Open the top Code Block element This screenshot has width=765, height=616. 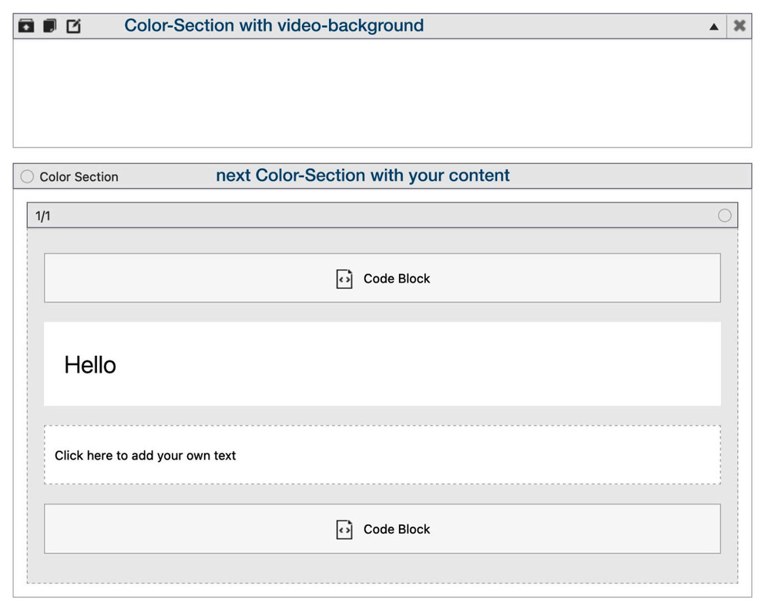pyautogui.click(x=382, y=278)
